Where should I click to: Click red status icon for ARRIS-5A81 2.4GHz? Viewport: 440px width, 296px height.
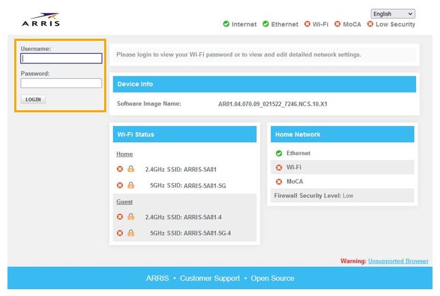(x=120, y=169)
